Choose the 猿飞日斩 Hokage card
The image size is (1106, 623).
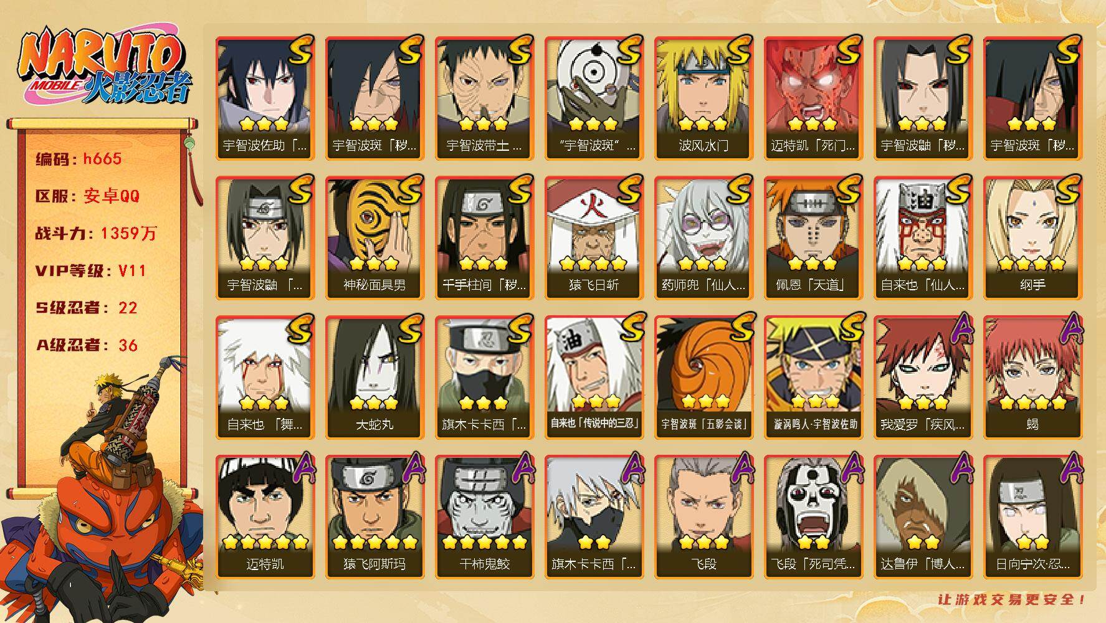pos(594,238)
